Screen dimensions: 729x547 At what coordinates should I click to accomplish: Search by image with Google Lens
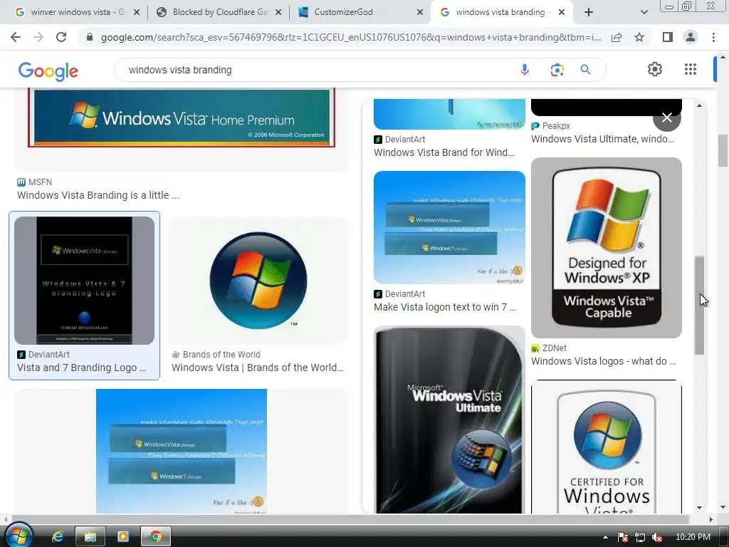[x=557, y=70]
